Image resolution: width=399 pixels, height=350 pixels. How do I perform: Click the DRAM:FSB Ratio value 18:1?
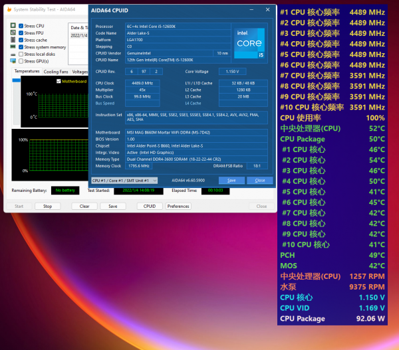(x=257, y=166)
